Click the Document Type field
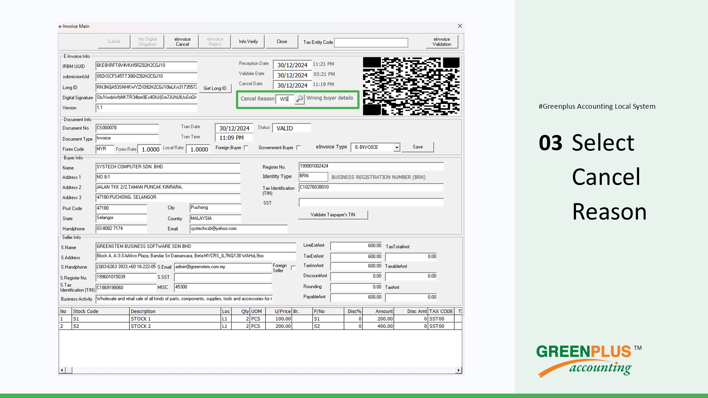708x398 pixels. [127, 138]
